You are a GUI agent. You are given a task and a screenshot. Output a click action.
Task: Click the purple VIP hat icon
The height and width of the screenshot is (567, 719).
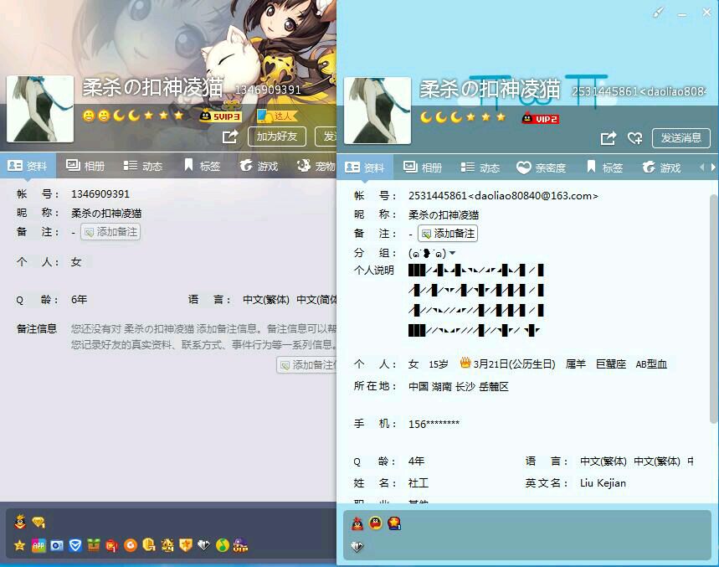(x=241, y=545)
